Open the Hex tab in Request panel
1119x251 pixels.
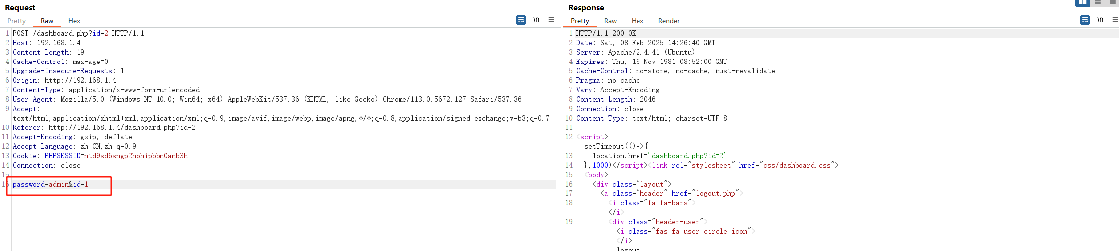point(74,21)
